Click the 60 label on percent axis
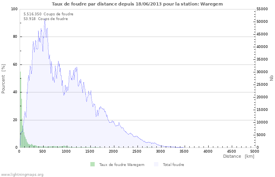Screen dimensions: 275x177 coord(15,65)
